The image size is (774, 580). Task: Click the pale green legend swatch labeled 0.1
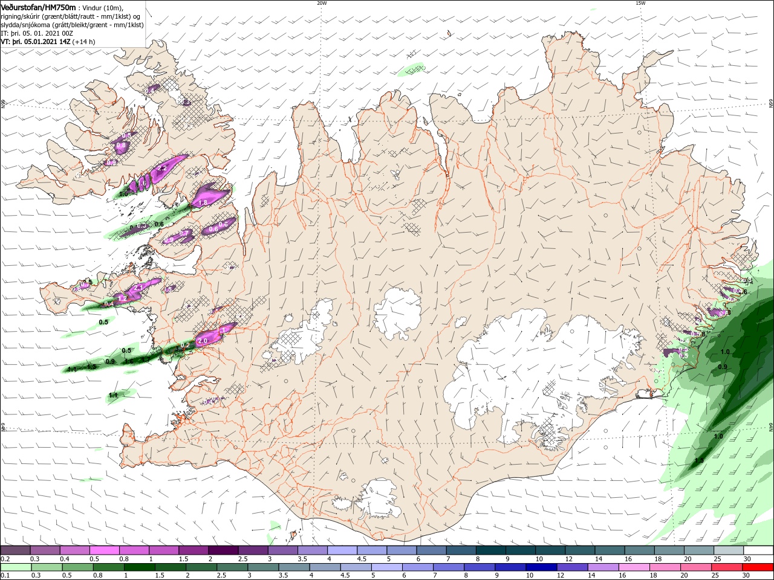[15, 567]
